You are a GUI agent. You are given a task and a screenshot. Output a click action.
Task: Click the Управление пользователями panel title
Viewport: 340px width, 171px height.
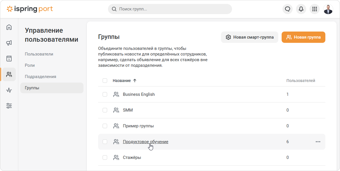click(x=52, y=35)
